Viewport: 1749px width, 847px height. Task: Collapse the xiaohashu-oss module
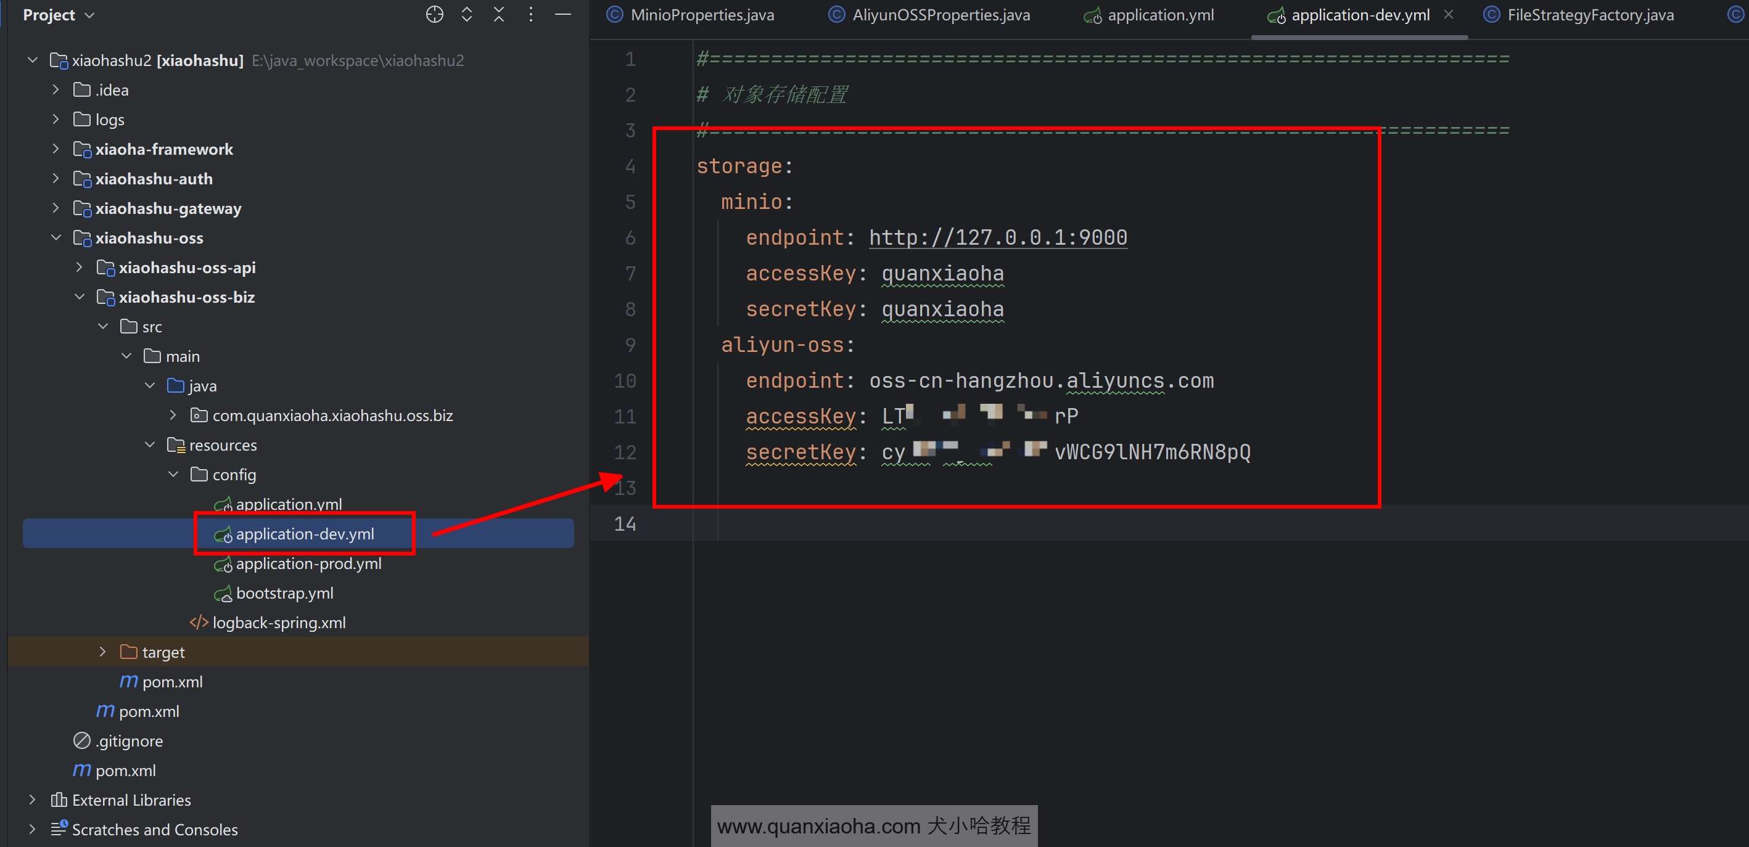(56, 237)
